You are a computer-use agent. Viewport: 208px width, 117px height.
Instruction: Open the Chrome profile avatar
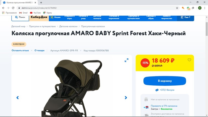click(x=200, y=8)
